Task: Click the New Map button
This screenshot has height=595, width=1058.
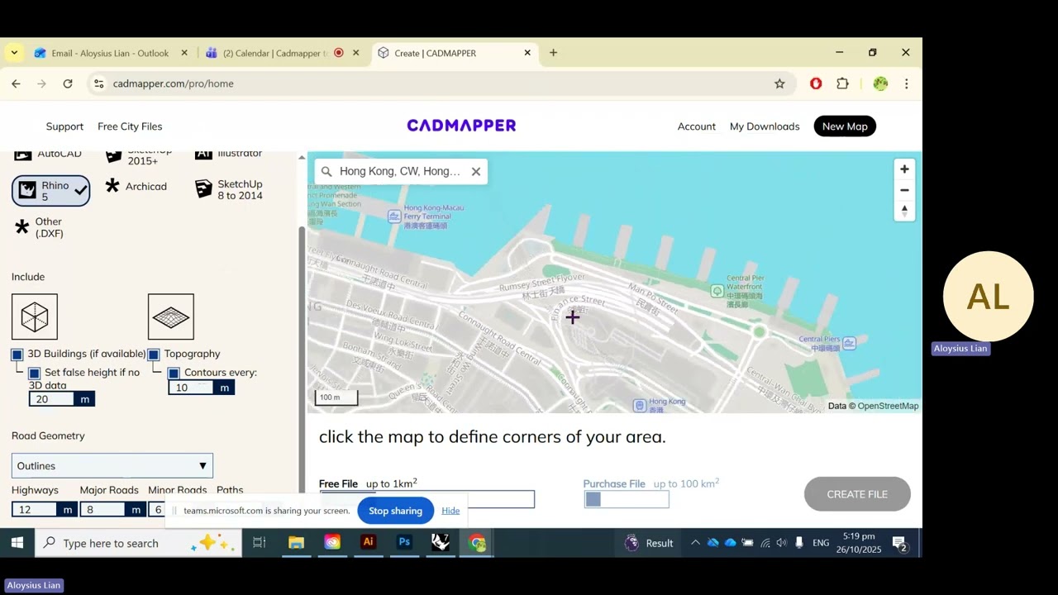Action: (845, 126)
